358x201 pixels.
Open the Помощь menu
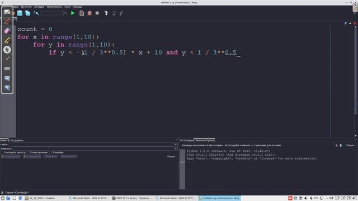[x=77, y=7]
